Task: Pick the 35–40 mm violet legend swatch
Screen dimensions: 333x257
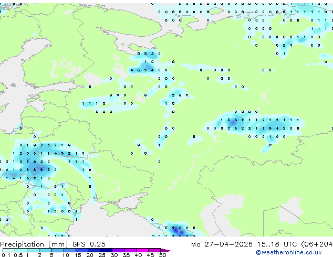Action: (x=130, y=250)
